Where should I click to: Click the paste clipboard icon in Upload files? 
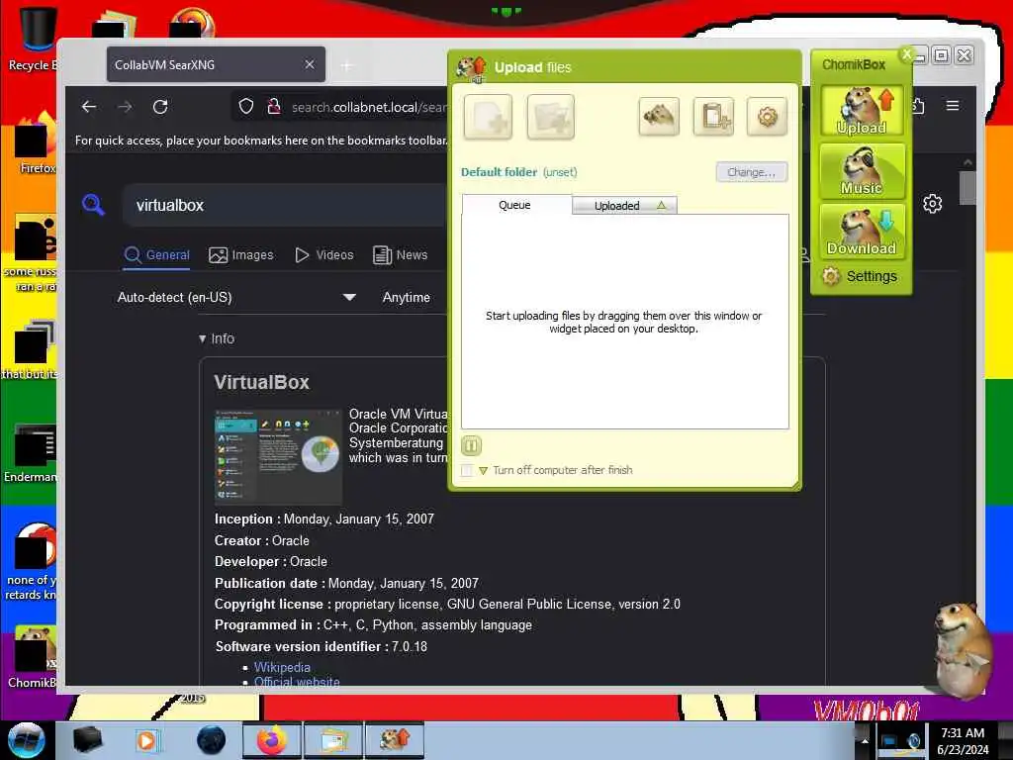(713, 117)
